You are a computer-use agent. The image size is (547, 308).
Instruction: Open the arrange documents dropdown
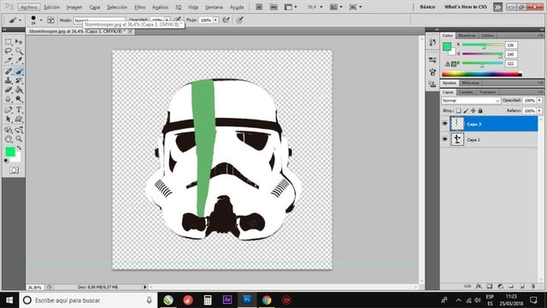(337, 7)
